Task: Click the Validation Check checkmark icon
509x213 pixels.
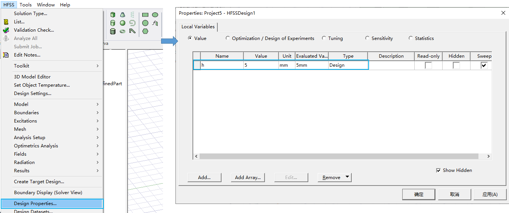Action: [6, 30]
